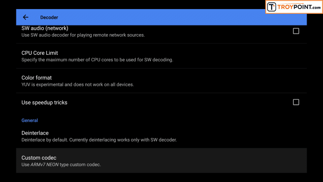The image size is (323, 182).
Task: Click the TROYPOINT logo icon
Action: click(272, 7)
